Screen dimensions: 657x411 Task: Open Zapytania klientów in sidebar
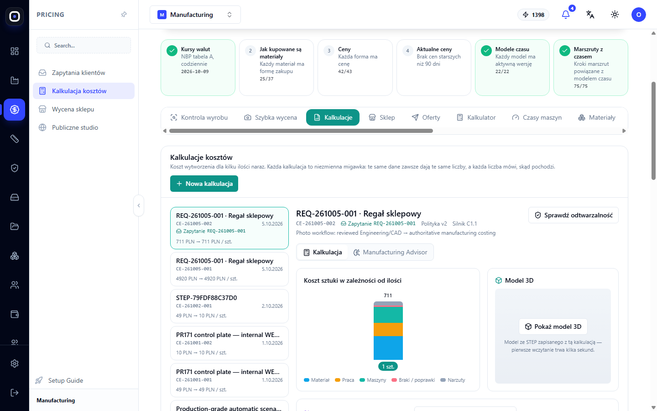point(83,73)
